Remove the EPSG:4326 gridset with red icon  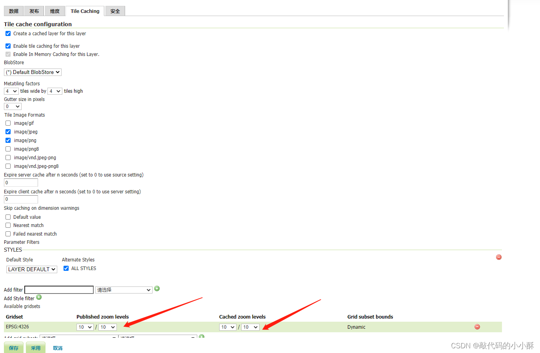coord(477,327)
